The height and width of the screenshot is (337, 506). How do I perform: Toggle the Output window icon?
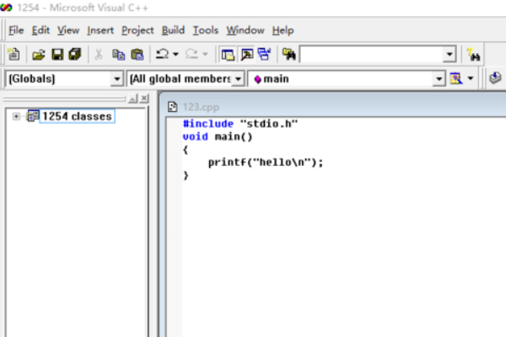click(247, 55)
